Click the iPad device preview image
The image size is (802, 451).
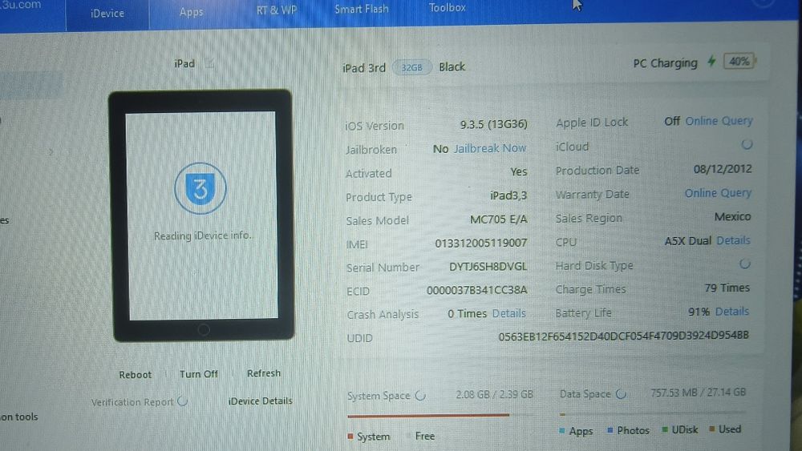tap(202, 215)
